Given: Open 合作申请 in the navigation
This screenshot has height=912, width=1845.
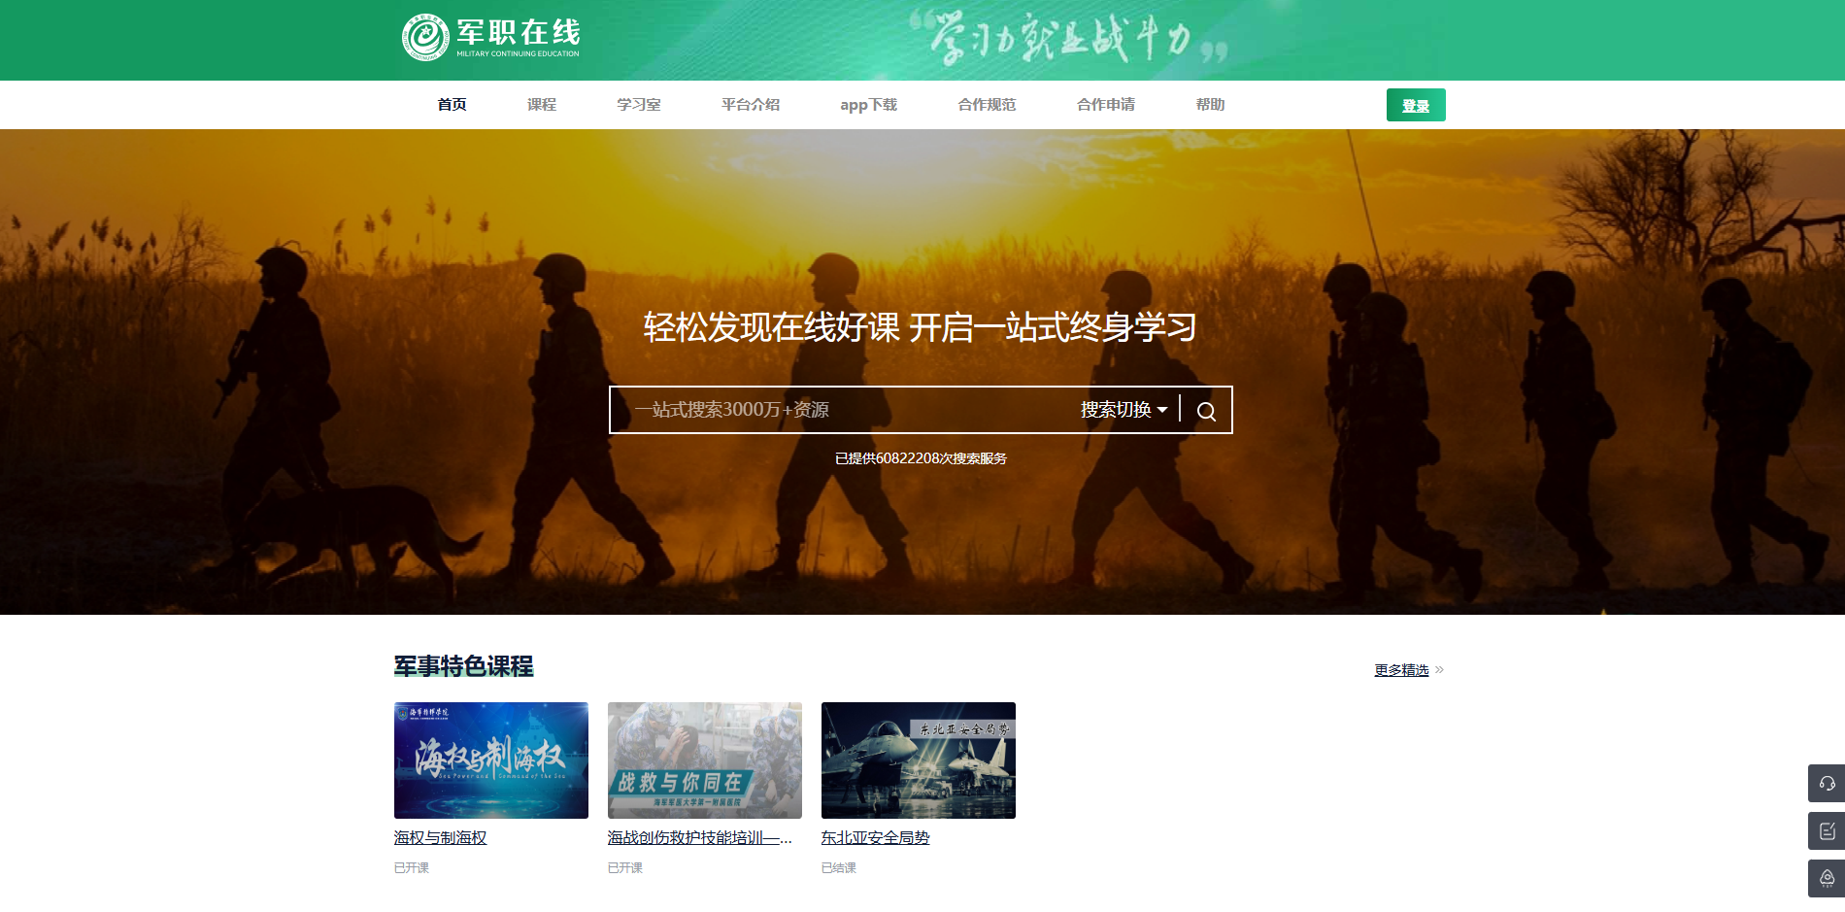Looking at the screenshot, I should click(x=1105, y=104).
